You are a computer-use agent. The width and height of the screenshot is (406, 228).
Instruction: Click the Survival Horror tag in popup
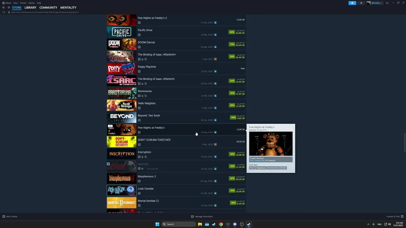(x=273, y=168)
